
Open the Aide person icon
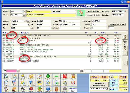[x=56, y=89]
